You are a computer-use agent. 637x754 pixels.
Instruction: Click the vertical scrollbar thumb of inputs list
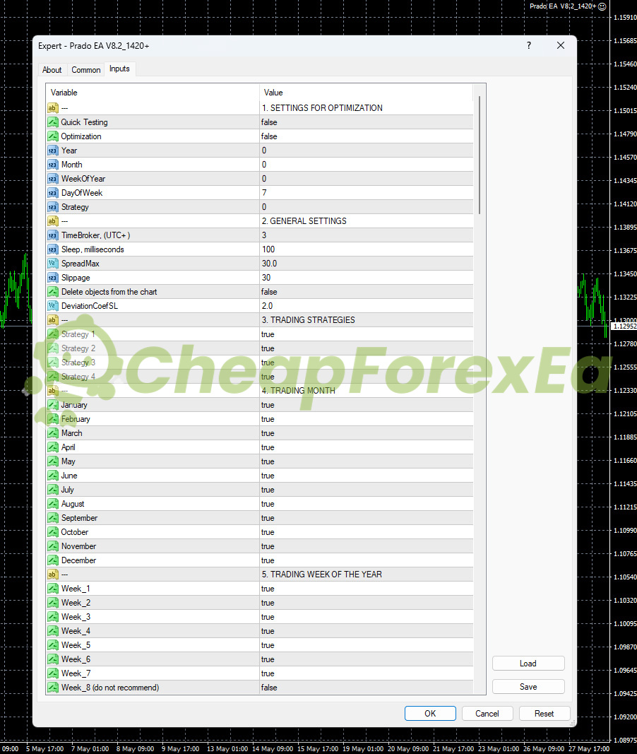[480, 155]
